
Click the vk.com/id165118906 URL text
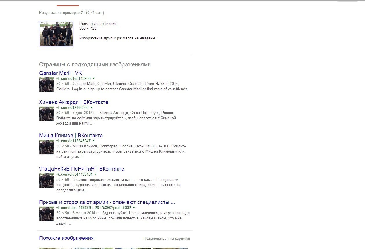pyautogui.click(x=73, y=79)
